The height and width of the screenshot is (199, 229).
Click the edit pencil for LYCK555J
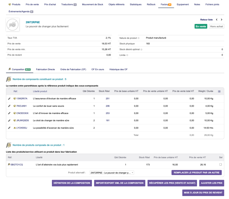9,128
